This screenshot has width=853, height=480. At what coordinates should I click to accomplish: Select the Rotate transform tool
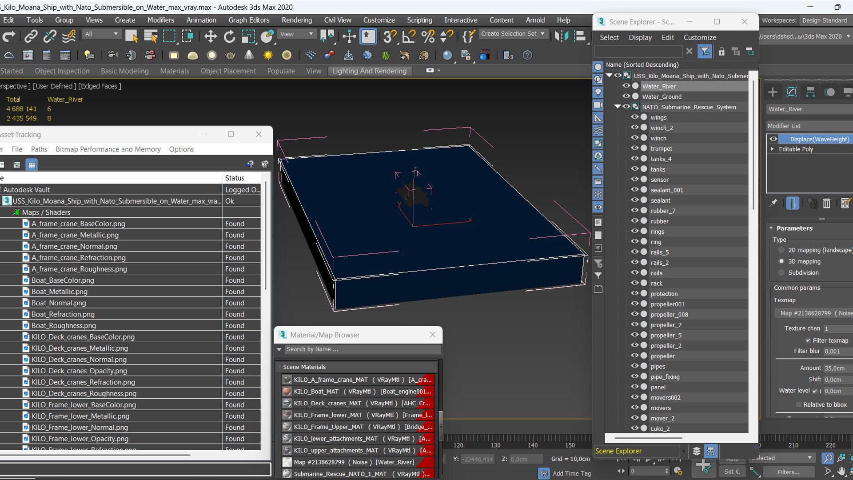(x=229, y=36)
